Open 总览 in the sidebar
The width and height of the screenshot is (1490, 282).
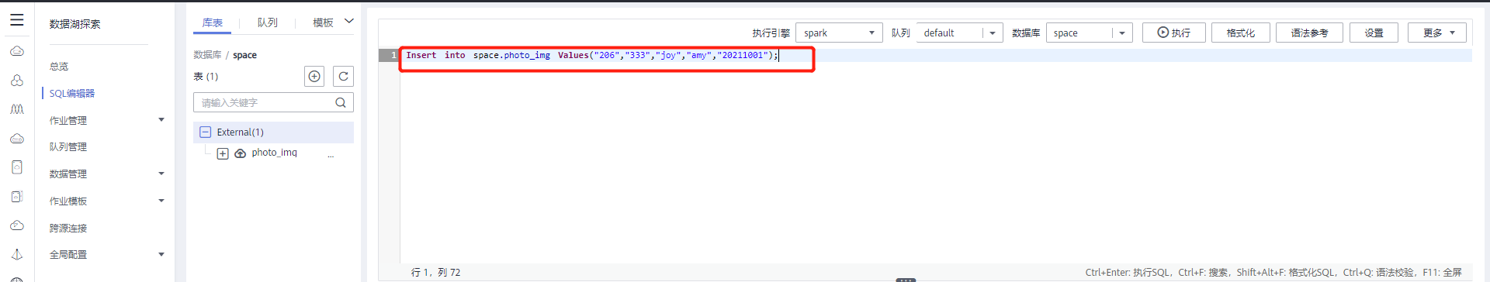click(59, 67)
